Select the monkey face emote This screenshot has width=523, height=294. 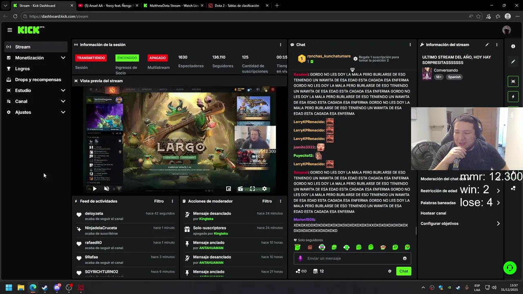(383, 247)
